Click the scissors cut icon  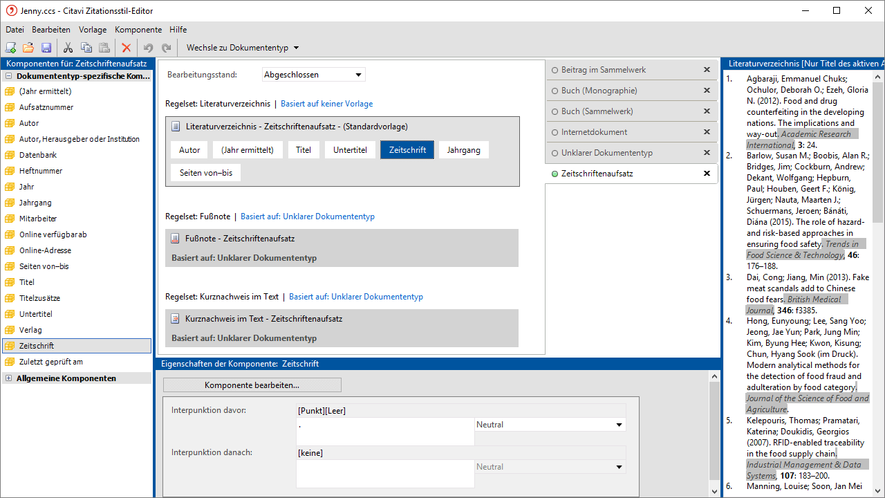pos(68,48)
